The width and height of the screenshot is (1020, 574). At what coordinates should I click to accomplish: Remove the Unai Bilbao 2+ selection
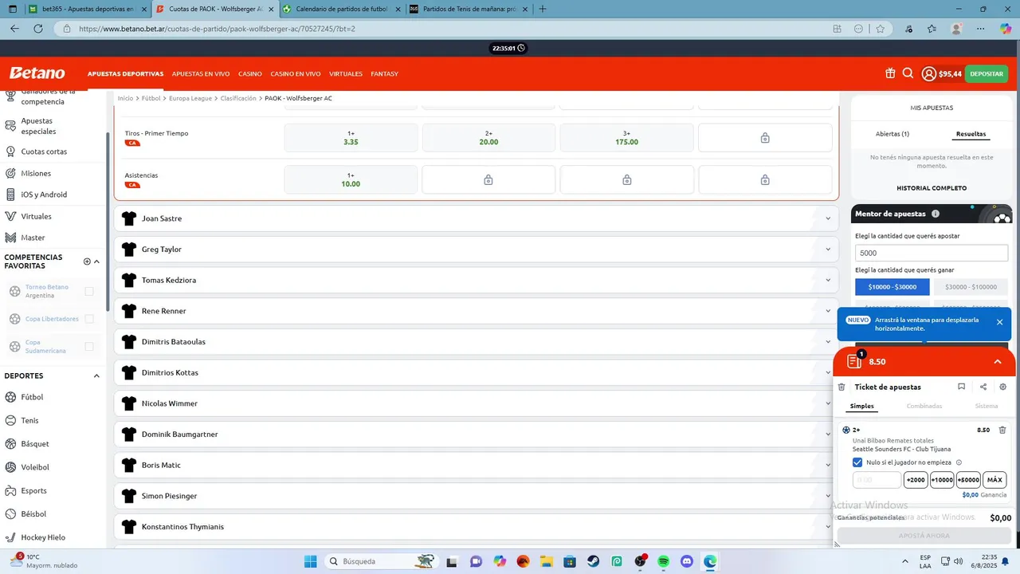[1002, 430]
